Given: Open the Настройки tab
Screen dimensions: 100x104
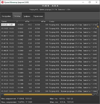Looking at the screenshot, I should coord(6,16).
